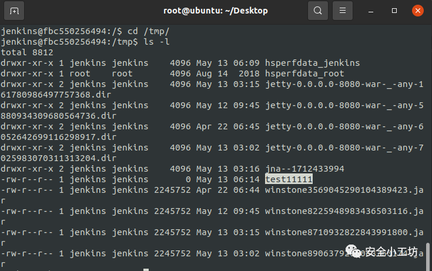Click 88093430968056473​6.dir wrapped name
This screenshot has height=271, width=432.
coord(58,116)
